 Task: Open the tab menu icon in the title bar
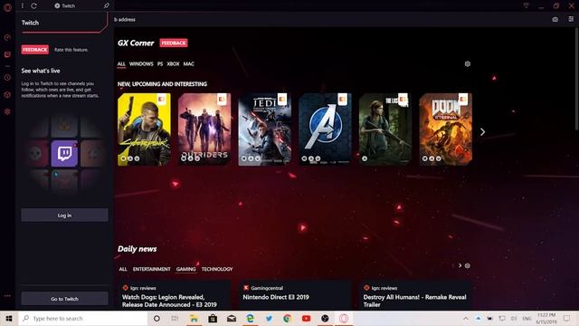(x=526, y=5)
